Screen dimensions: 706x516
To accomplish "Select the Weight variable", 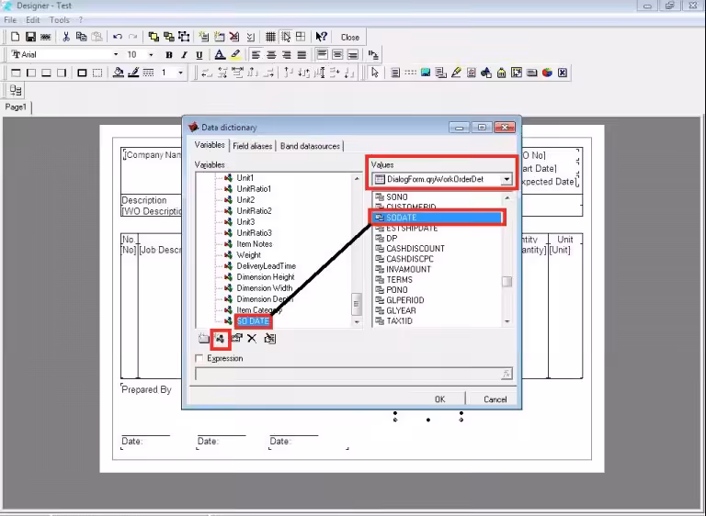I will coord(248,255).
